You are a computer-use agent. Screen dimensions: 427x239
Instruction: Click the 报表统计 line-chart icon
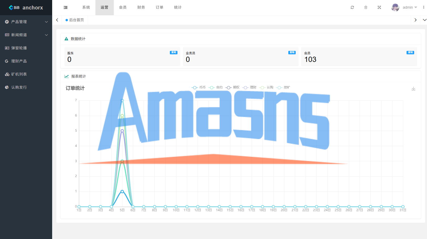tap(67, 76)
